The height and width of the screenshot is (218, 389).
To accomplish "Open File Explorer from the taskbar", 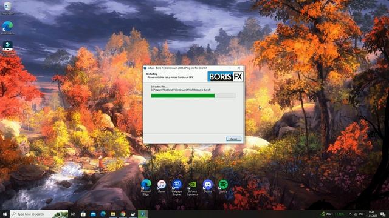I will tap(113, 214).
